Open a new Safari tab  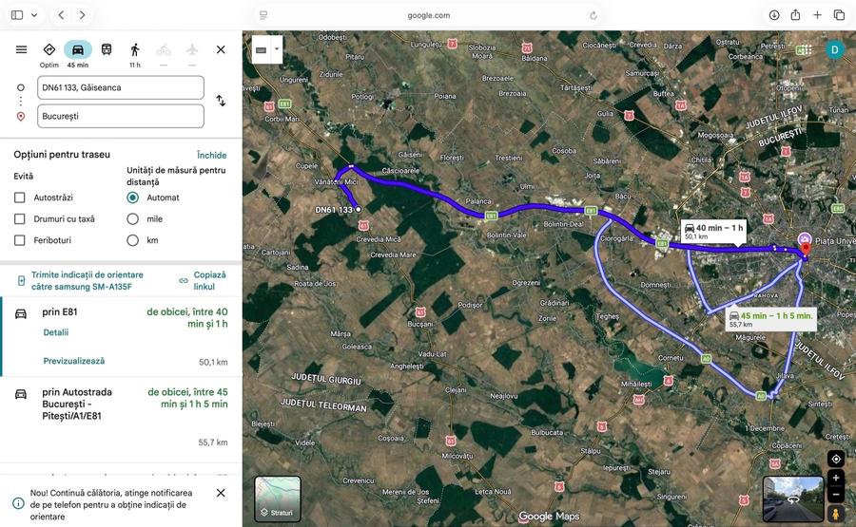(817, 15)
